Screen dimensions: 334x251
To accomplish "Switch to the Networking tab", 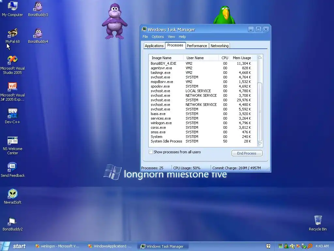I will 220,46.
